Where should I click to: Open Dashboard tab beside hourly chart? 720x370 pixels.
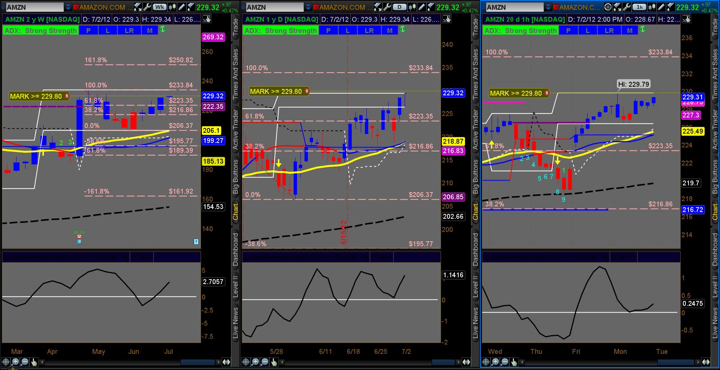click(715, 249)
